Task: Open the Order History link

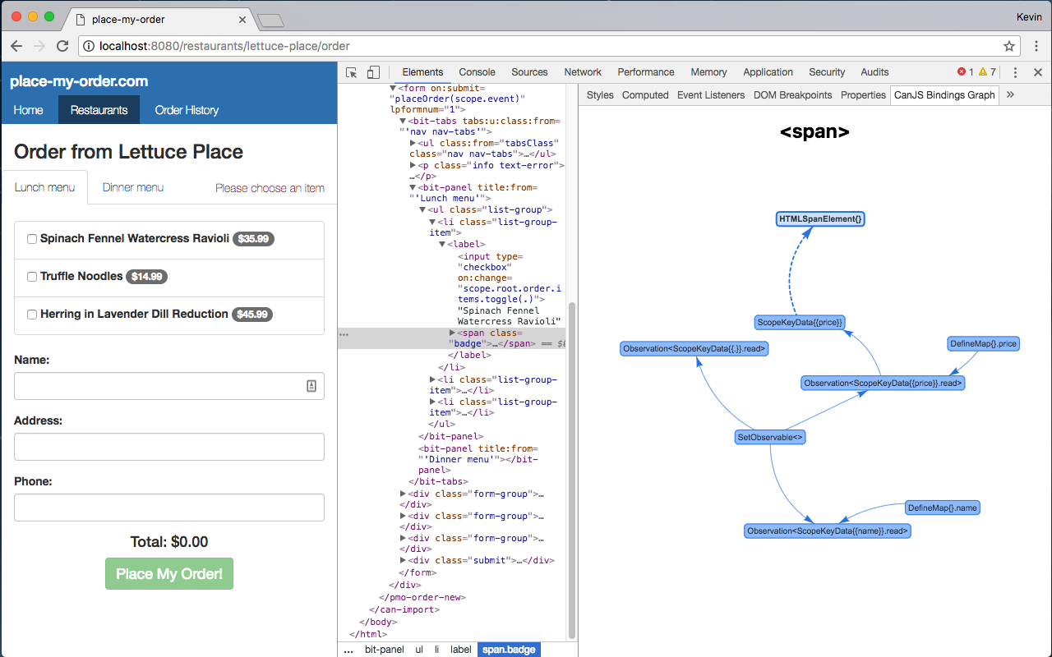Action: click(x=187, y=110)
